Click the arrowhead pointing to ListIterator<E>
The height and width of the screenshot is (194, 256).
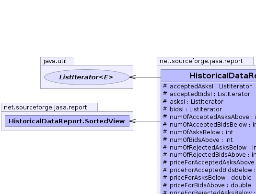tap(133, 77)
